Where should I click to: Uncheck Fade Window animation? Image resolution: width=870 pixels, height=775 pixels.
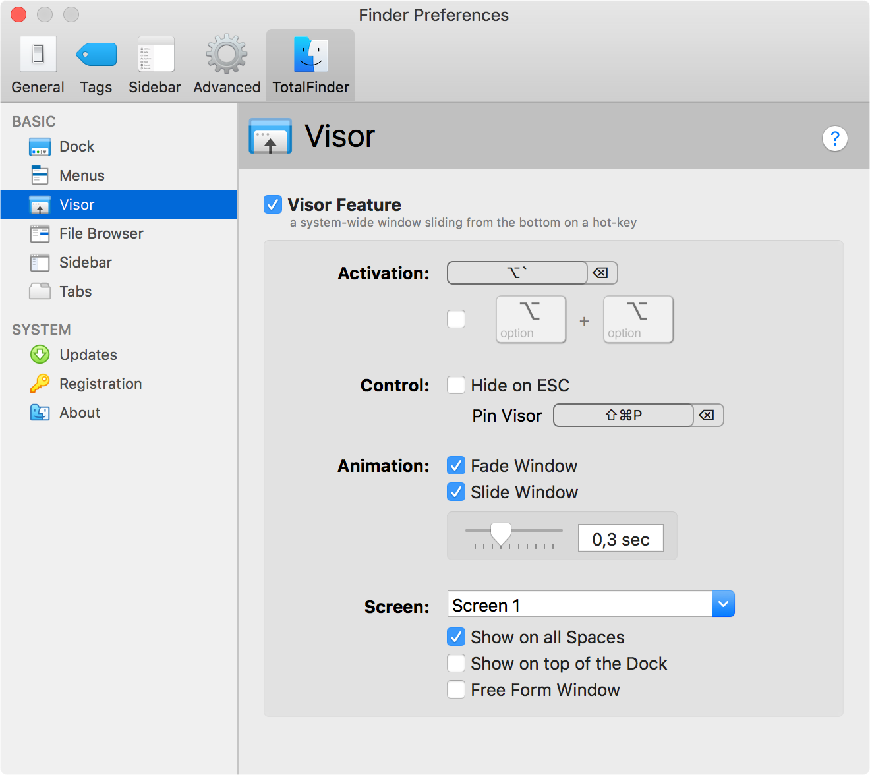coord(456,466)
